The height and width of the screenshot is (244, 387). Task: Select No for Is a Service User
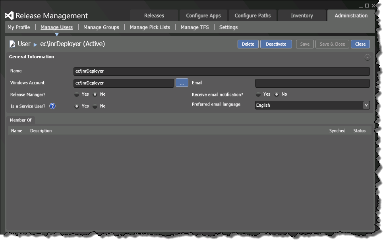click(95, 106)
